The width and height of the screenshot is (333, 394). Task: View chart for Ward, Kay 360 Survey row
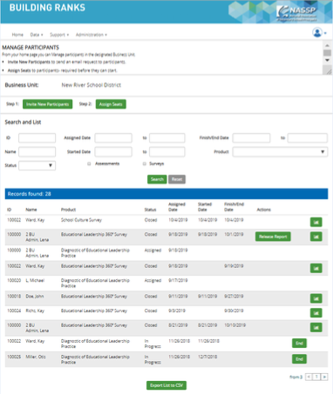pos(316,268)
